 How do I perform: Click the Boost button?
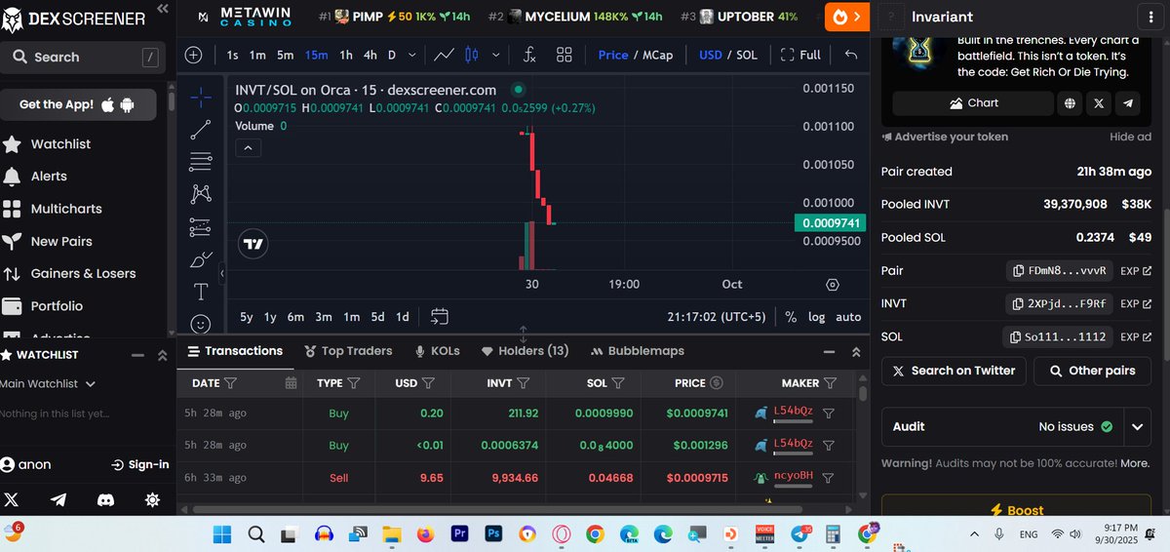1016,507
